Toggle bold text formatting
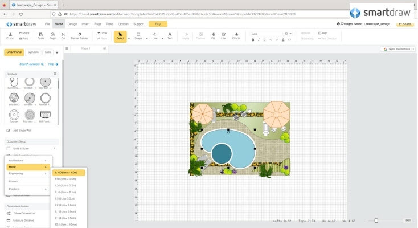418x228 pixels. [x=253, y=40]
